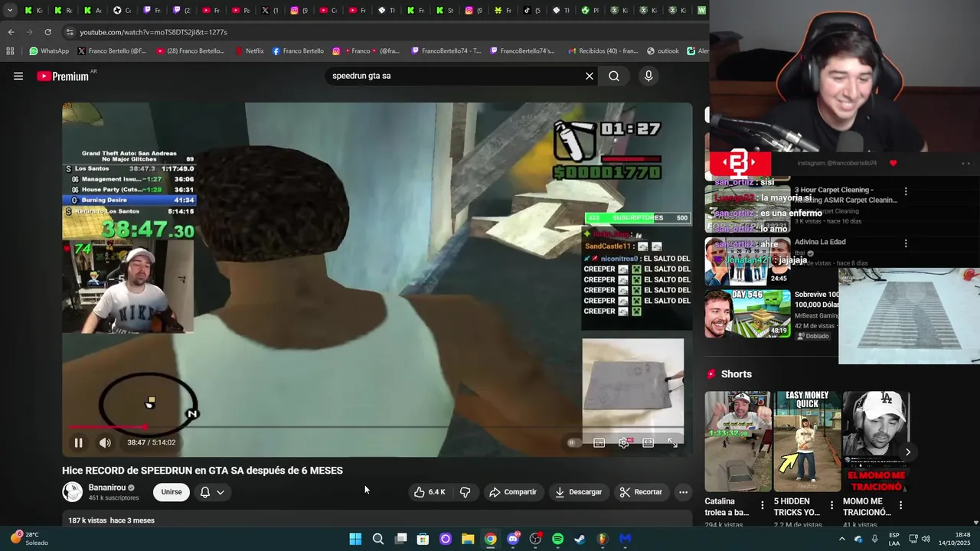Viewport: 980px width, 551px height.
Task: Open the Netflix bookmark
Action: 250,51
